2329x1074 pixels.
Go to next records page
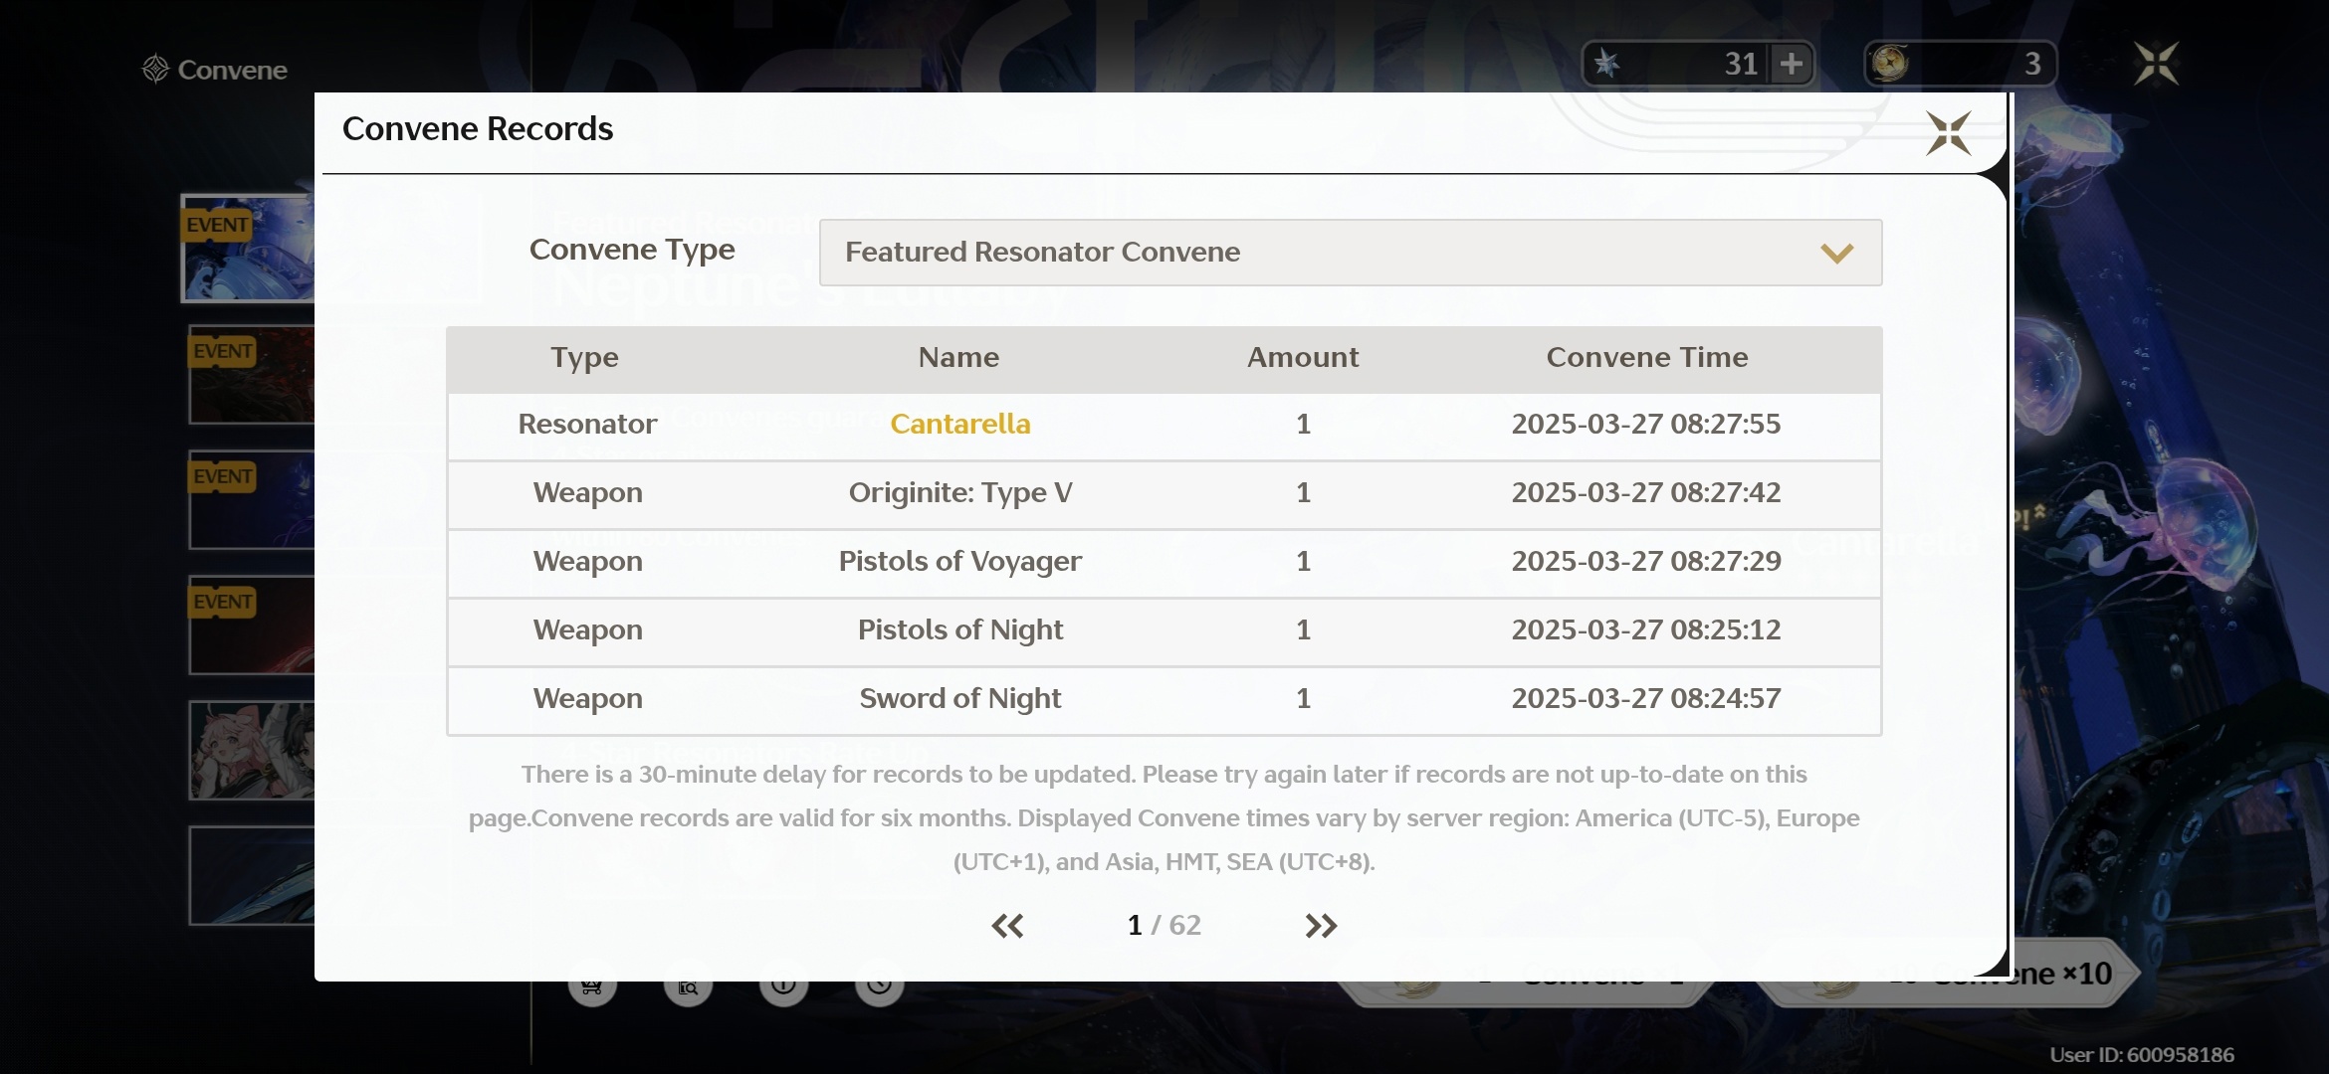pos(1321,926)
